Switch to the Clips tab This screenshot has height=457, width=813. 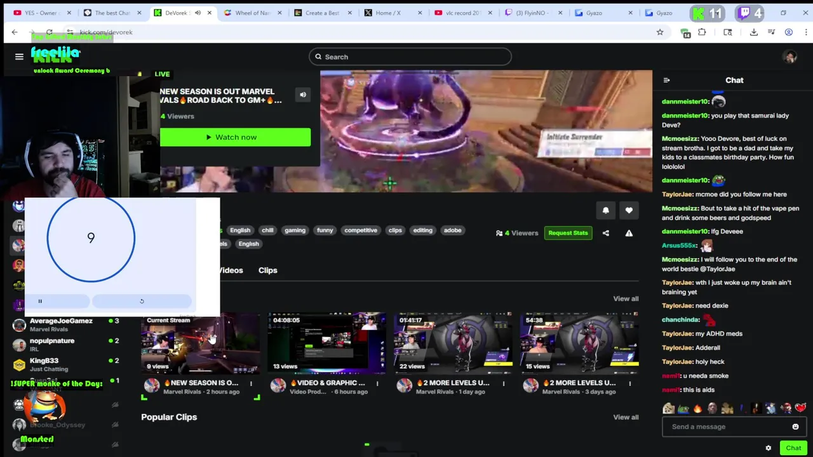point(267,270)
